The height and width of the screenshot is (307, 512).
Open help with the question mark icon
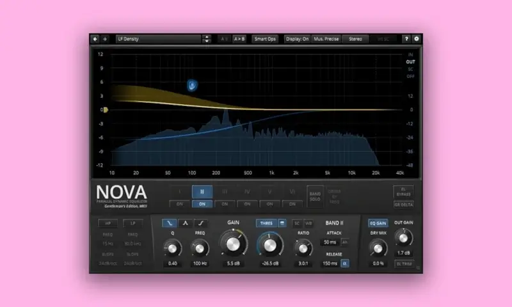point(406,39)
